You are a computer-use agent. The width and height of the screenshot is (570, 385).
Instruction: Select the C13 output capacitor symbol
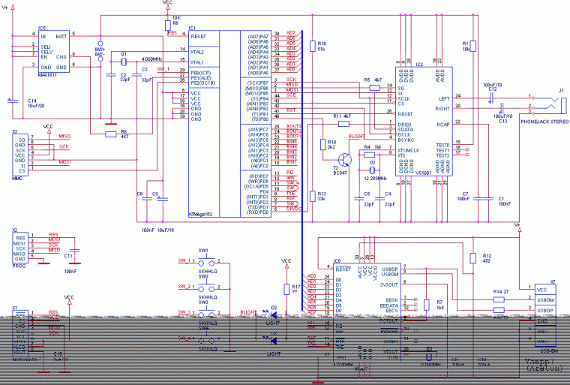click(501, 108)
